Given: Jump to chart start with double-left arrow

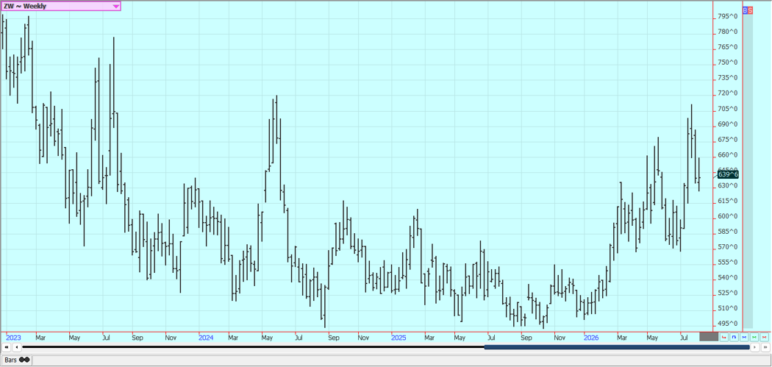Looking at the screenshot, I should 7,347.
